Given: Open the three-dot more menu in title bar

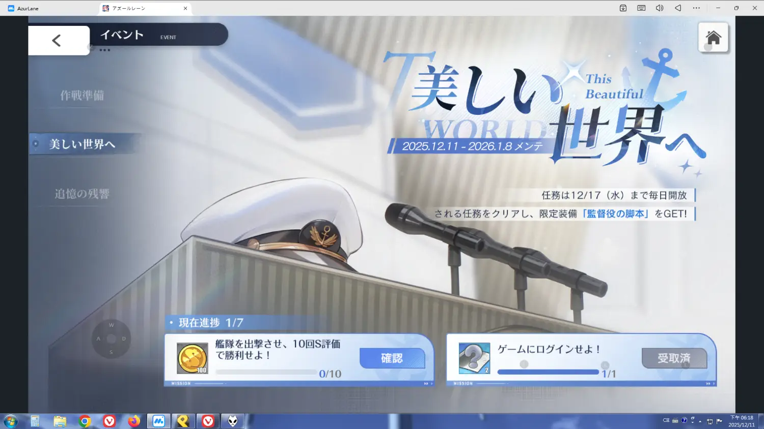Looking at the screenshot, I should click(x=696, y=8).
